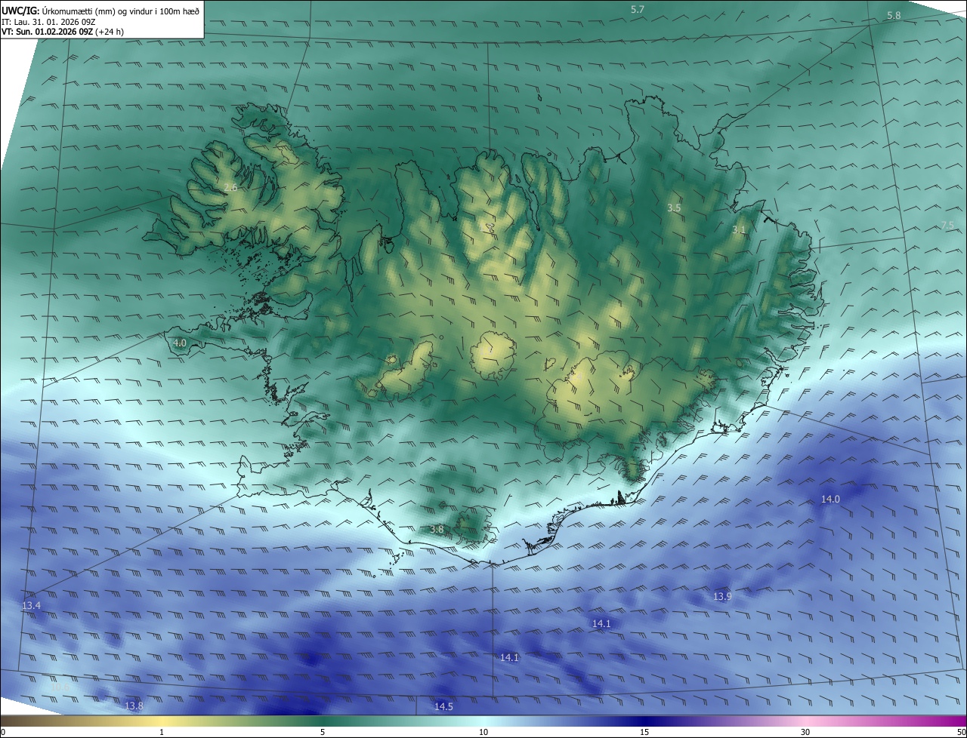Click the 2.6 value over the Westfjords
The image size is (967, 738).
coord(230,187)
